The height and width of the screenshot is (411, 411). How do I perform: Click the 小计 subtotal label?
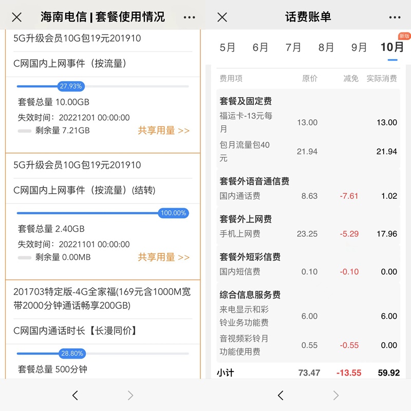coord(226,373)
